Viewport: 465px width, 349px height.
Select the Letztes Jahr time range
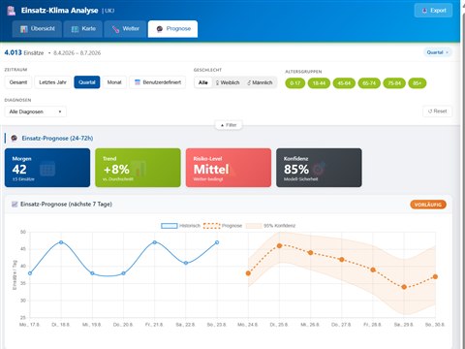(52, 82)
